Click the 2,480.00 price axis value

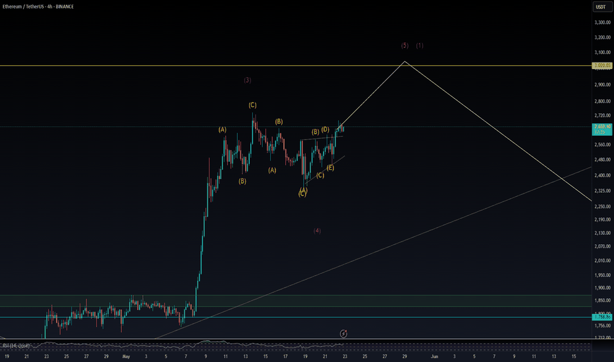coord(603,160)
